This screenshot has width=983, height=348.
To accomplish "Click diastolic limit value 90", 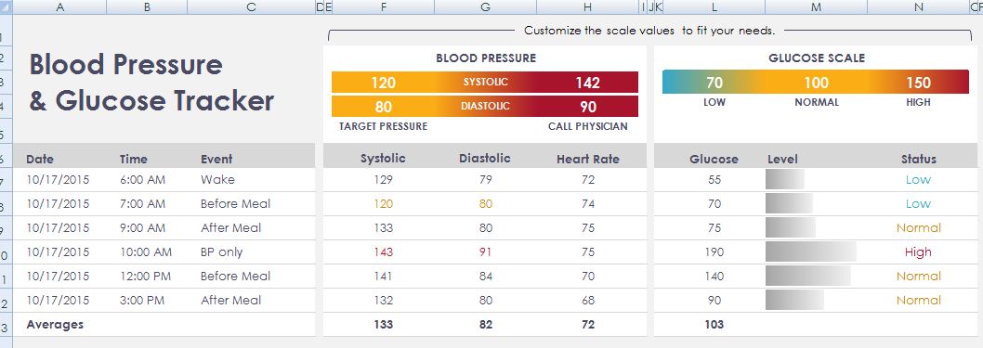I will (x=587, y=107).
